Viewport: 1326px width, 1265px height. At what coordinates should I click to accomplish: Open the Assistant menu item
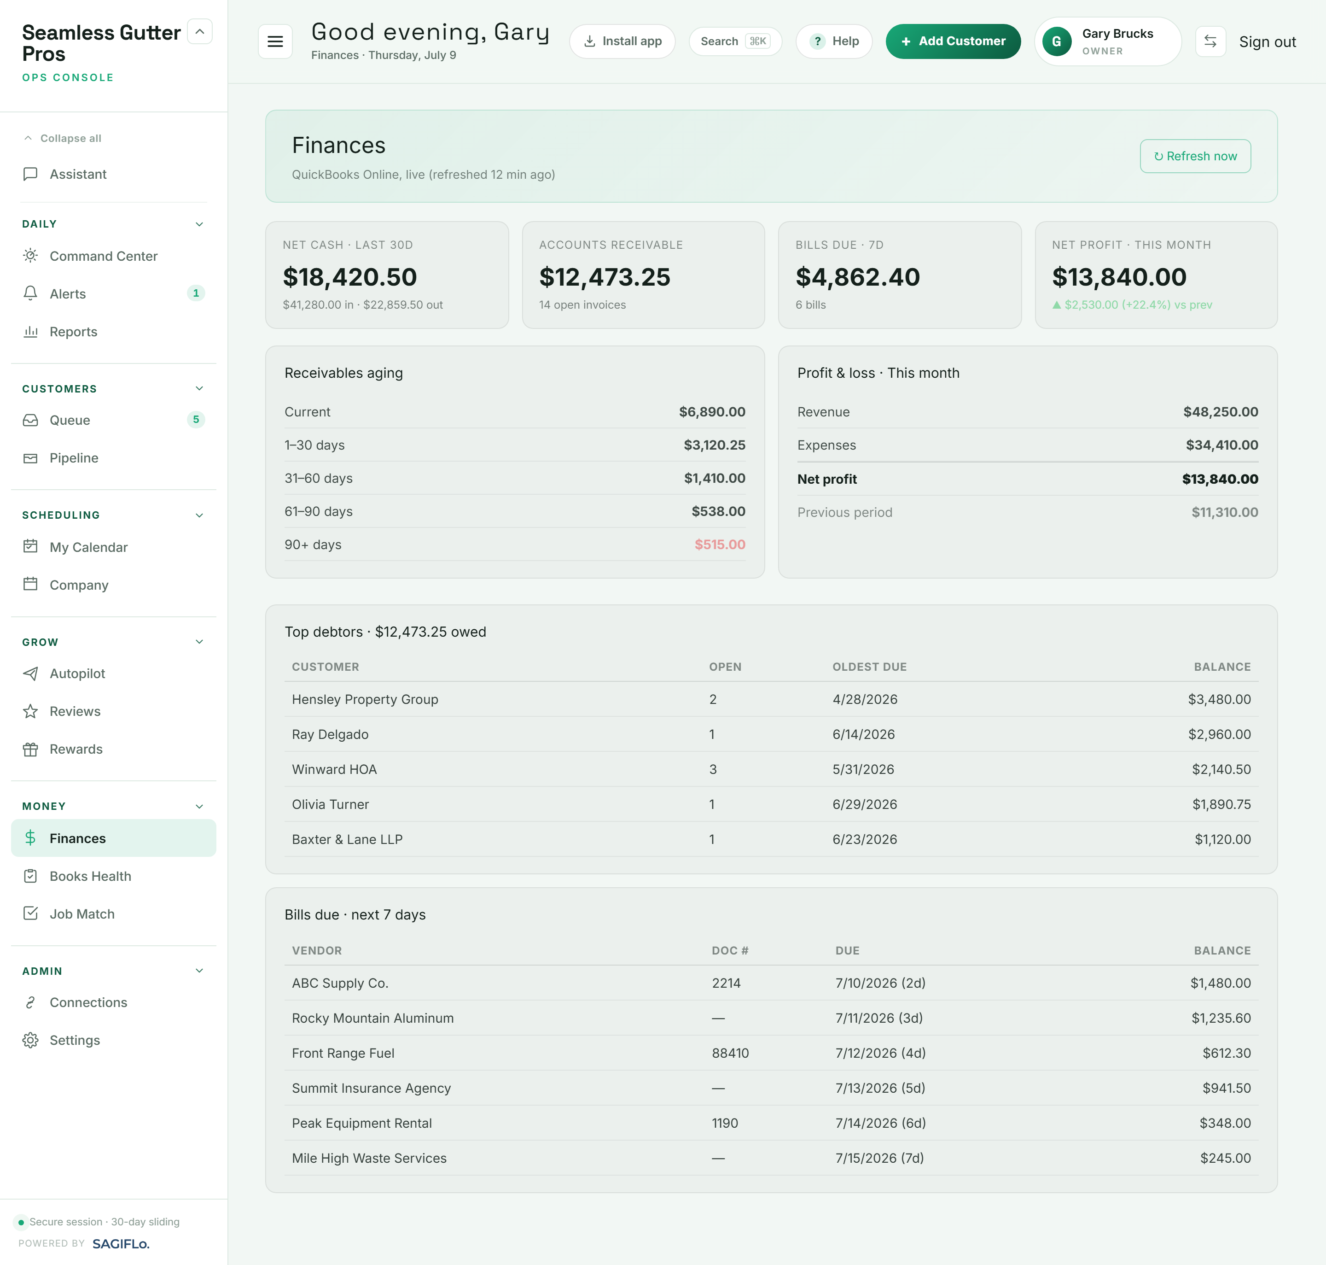click(113, 174)
